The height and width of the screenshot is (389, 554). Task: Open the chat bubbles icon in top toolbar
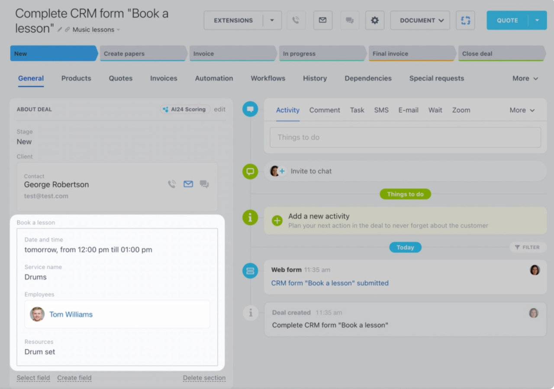click(349, 20)
